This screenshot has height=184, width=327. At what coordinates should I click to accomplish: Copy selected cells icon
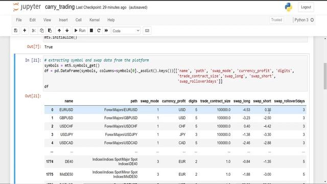[x=41, y=31]
